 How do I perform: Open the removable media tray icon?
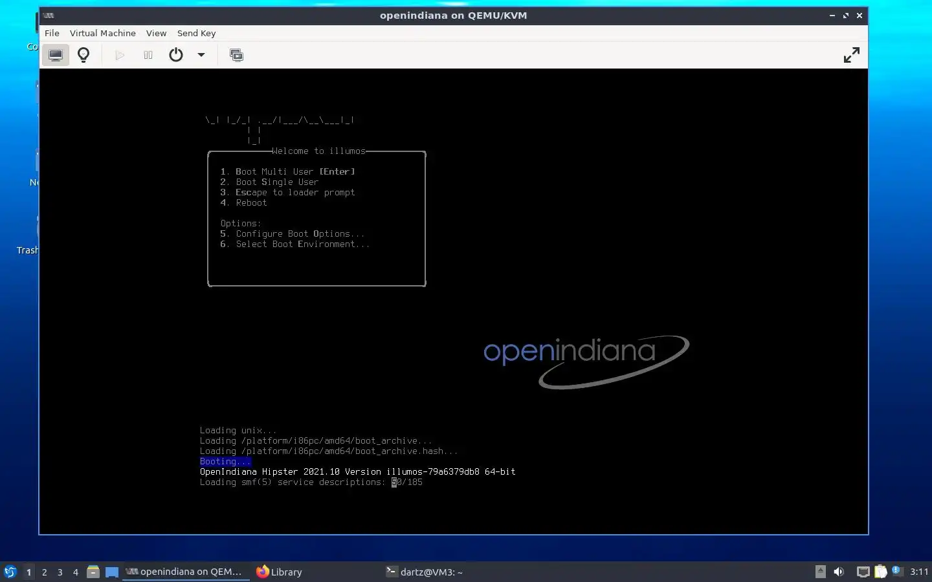click(821, 571)
